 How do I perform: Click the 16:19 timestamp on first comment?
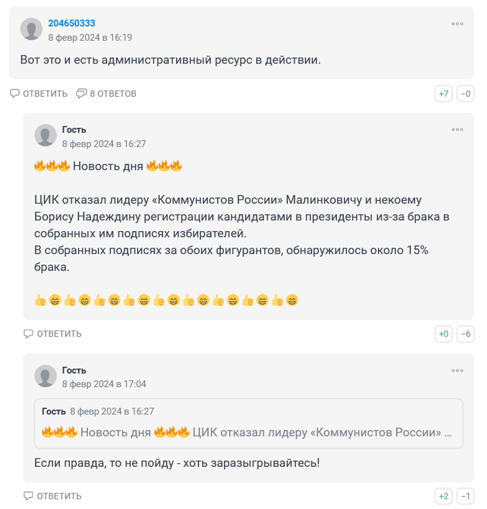click(x=90, y=37)
